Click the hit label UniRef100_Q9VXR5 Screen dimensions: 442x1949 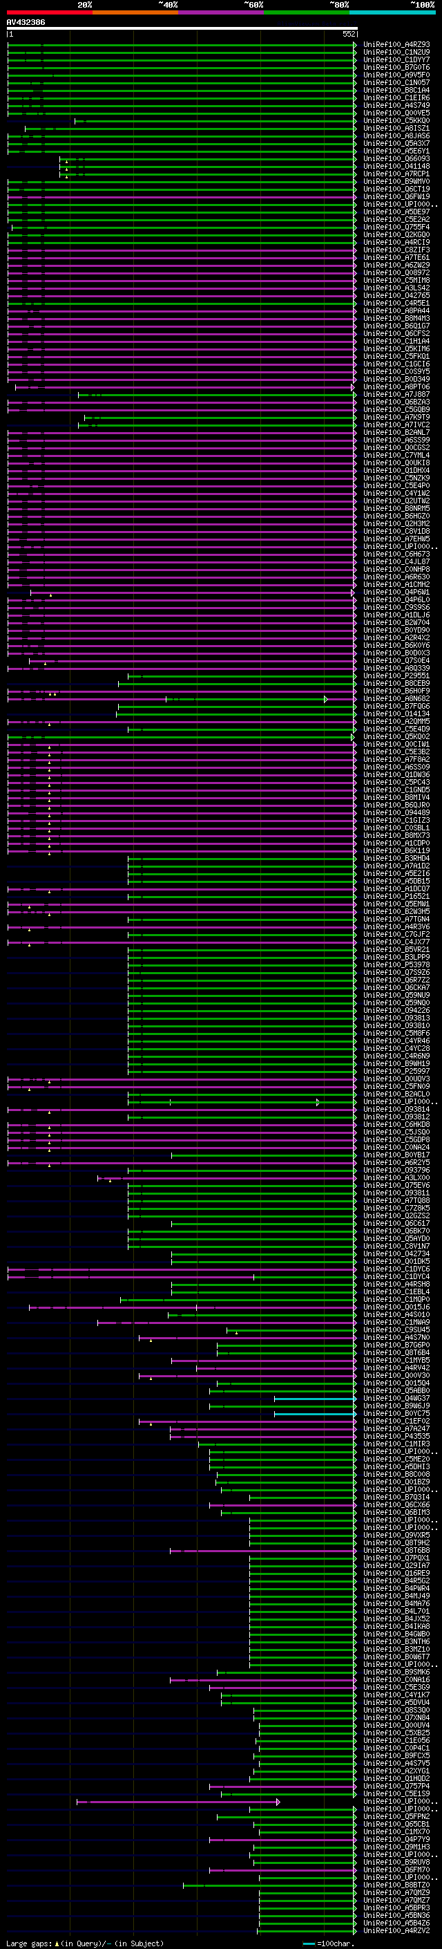pos(396,1535)
